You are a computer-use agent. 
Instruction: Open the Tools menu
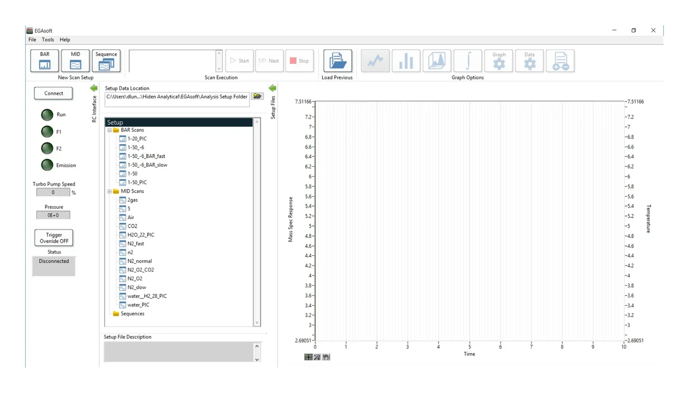click(x=48, y=40)
